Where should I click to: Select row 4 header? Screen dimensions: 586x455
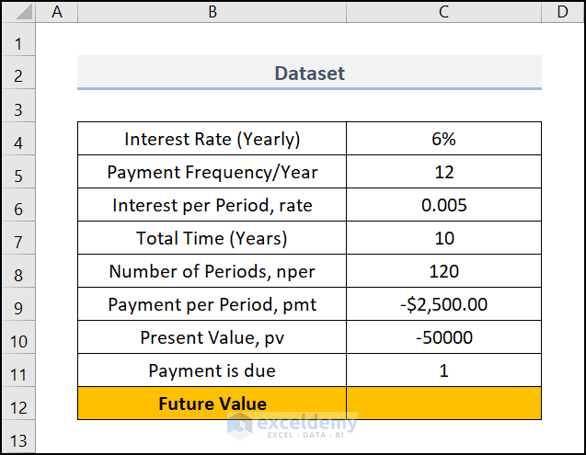(18, 140)
